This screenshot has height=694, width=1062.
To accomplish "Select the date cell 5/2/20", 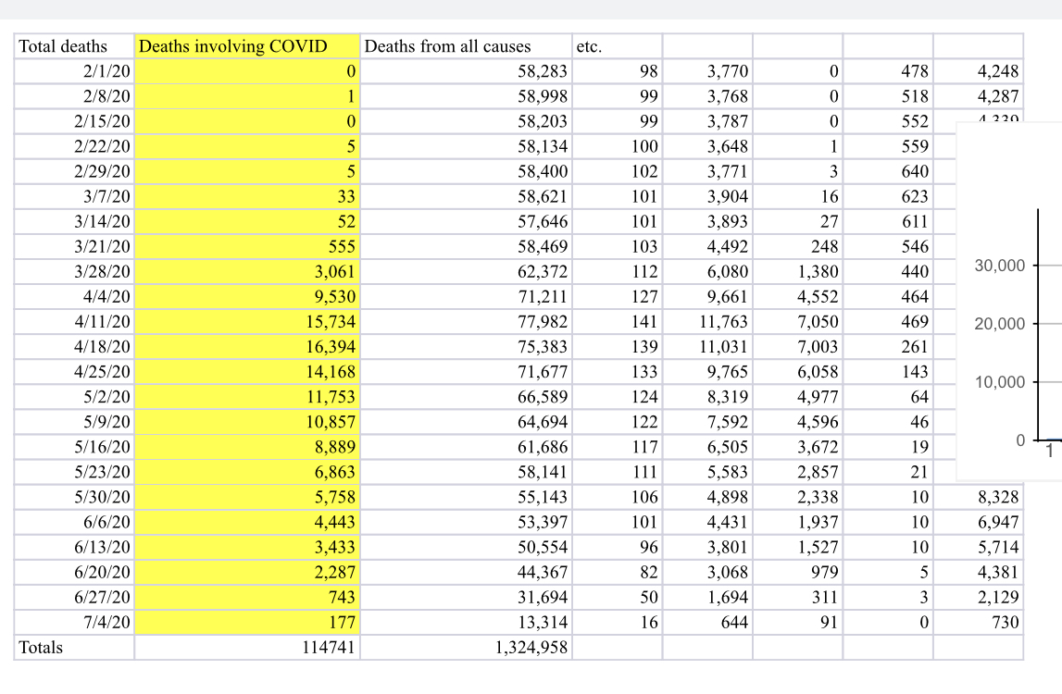I will pyautogui.click(x=74, y=397).
